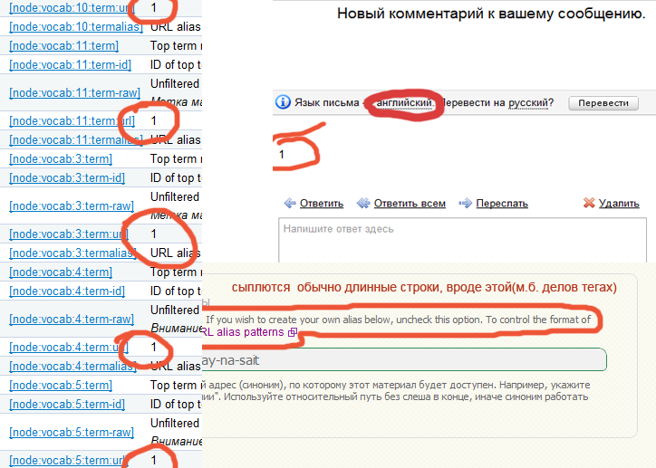Click the alias patterns link

coord(245,332)
